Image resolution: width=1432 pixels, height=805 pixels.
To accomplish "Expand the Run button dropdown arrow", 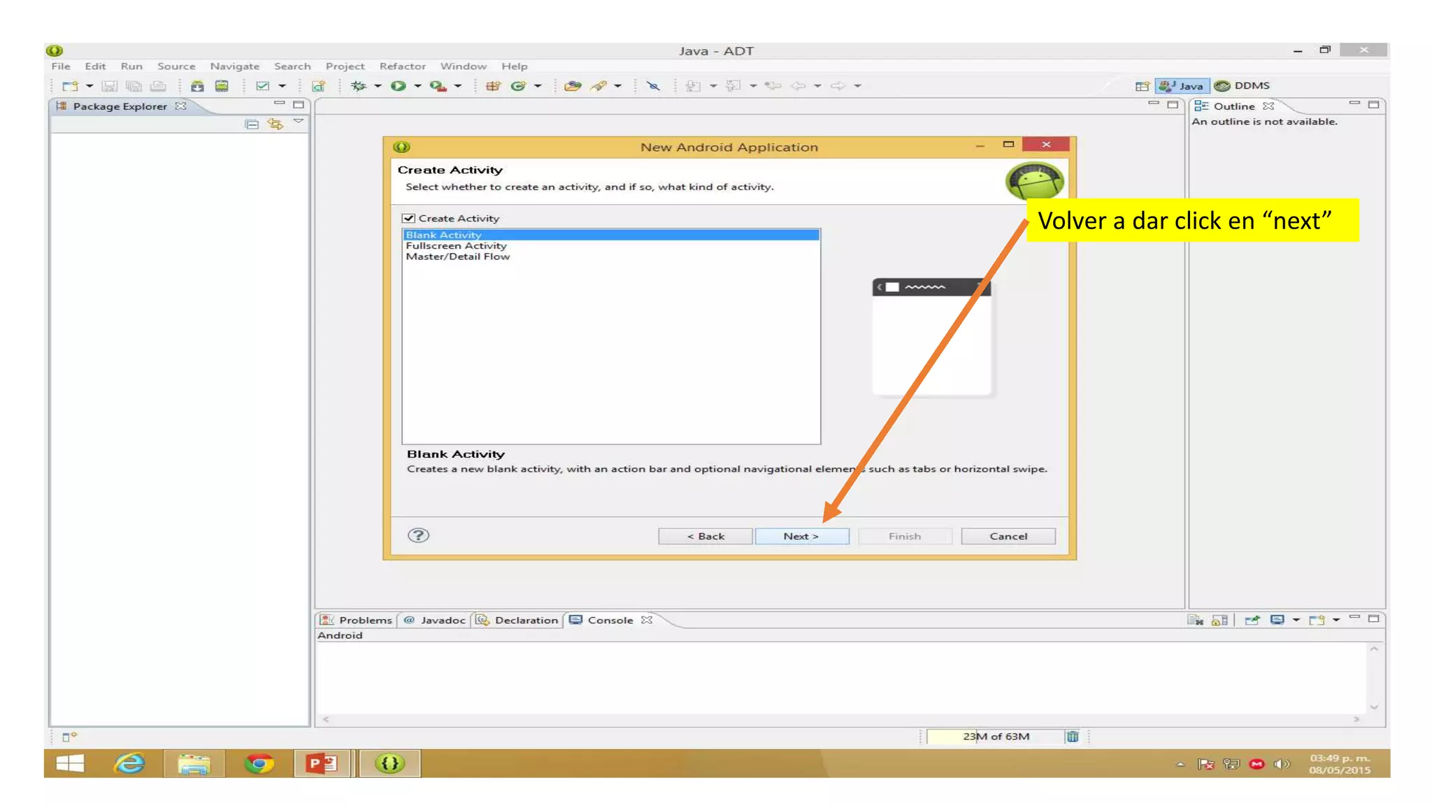I will pyautogui.click(x=417, y=86).
